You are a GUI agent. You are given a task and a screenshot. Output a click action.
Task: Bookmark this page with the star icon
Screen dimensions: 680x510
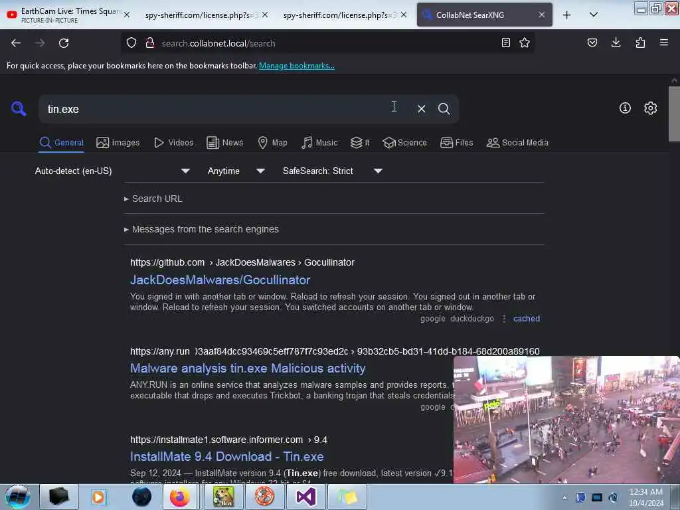coord(525,42)
